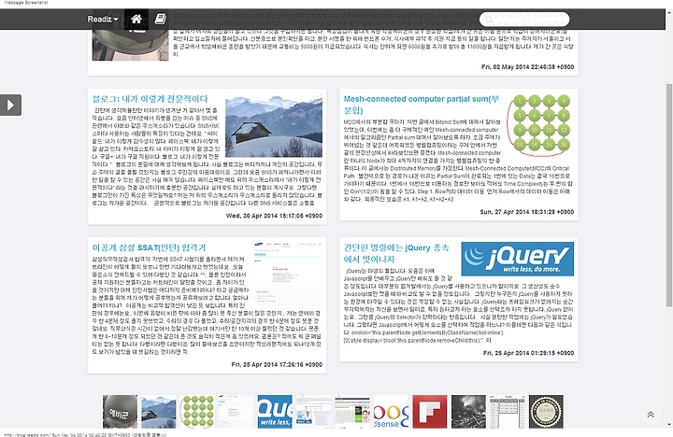Open the book icon in navbar
673x437 pixels.
(161, 20)
